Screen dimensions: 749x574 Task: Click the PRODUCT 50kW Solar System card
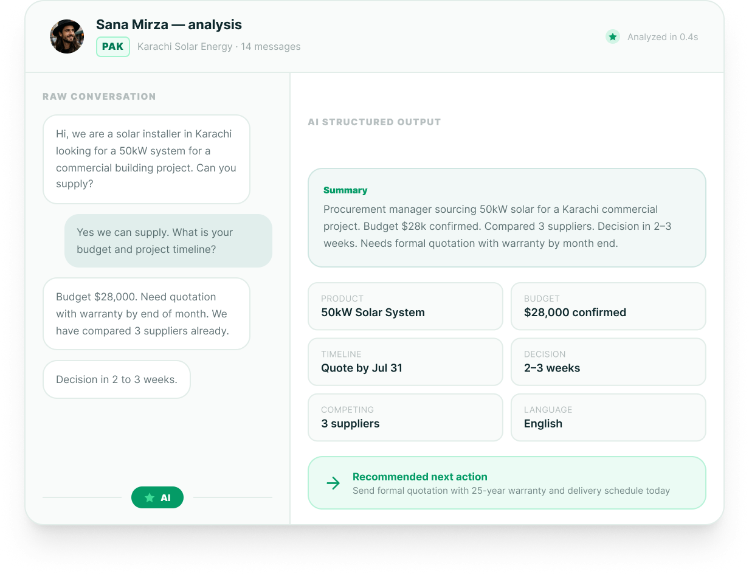(x=406, y=306)
